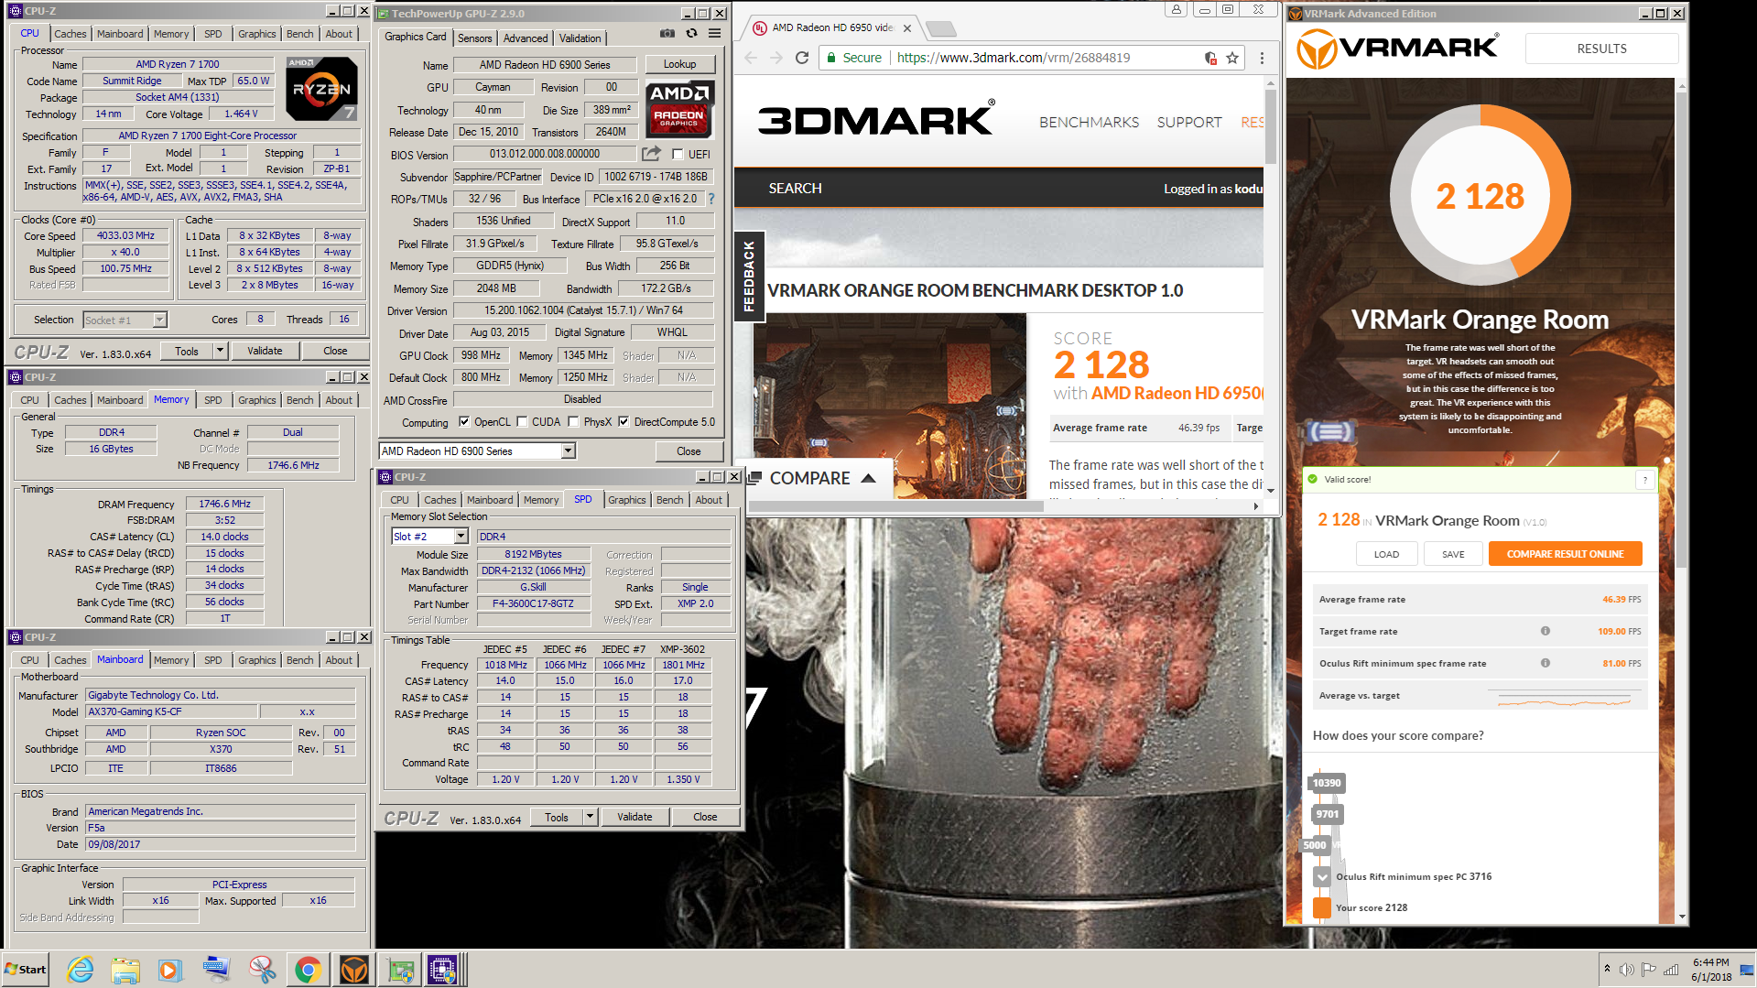Click COMPARE RESULT ONLINE in VRMark
The height and width of the screenshot is (988, 1757).
(1565, 554)
